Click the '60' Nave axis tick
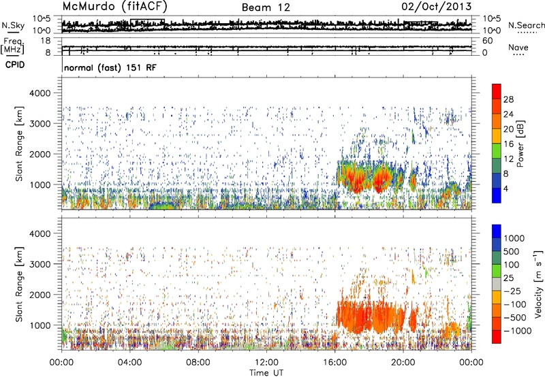Viewport: 545px width, 377px height. tap(487, 41)
